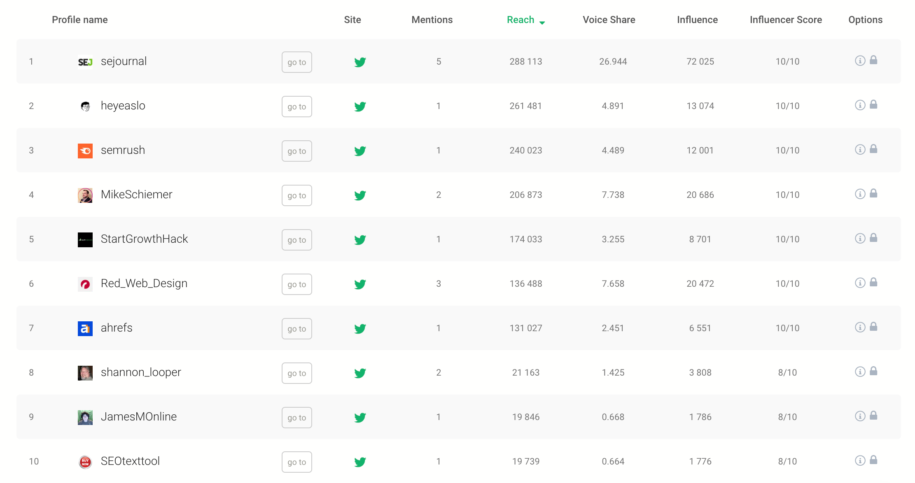
Task: Click the lock icon for Red_Web_Design
Action: coord(873,282)
